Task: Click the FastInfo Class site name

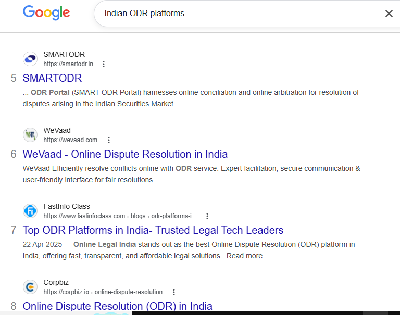Action: click(67, 206)
